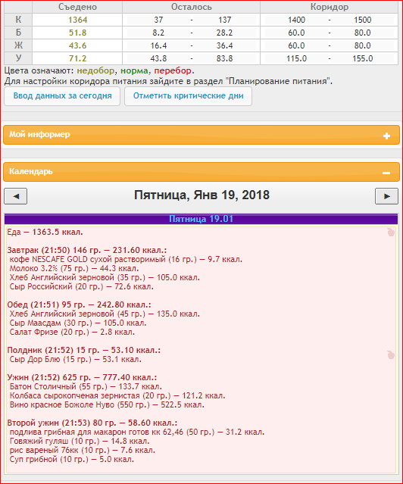The width and height of the screenshot is (403, 484).
Task: Click Вино красное Божоле Нуво item
Action: (x=107, y=404)
